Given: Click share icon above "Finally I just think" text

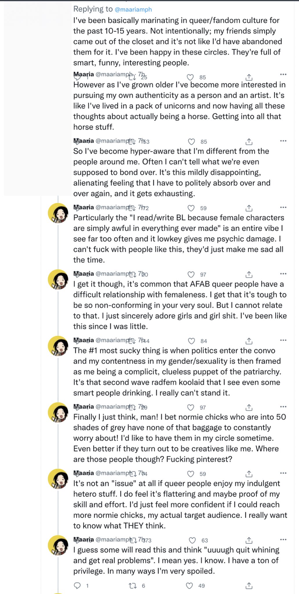Looking at the screenshot, I should click(249, 407).
